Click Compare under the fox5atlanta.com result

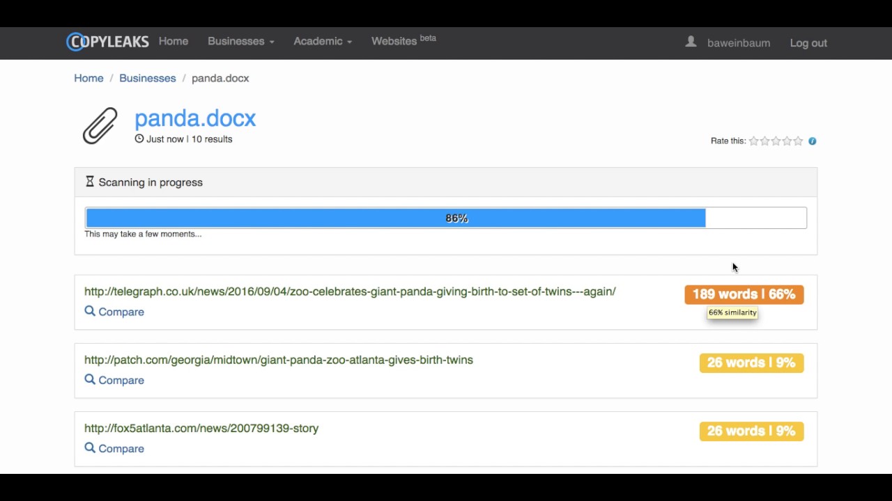[x=121, y=448]
